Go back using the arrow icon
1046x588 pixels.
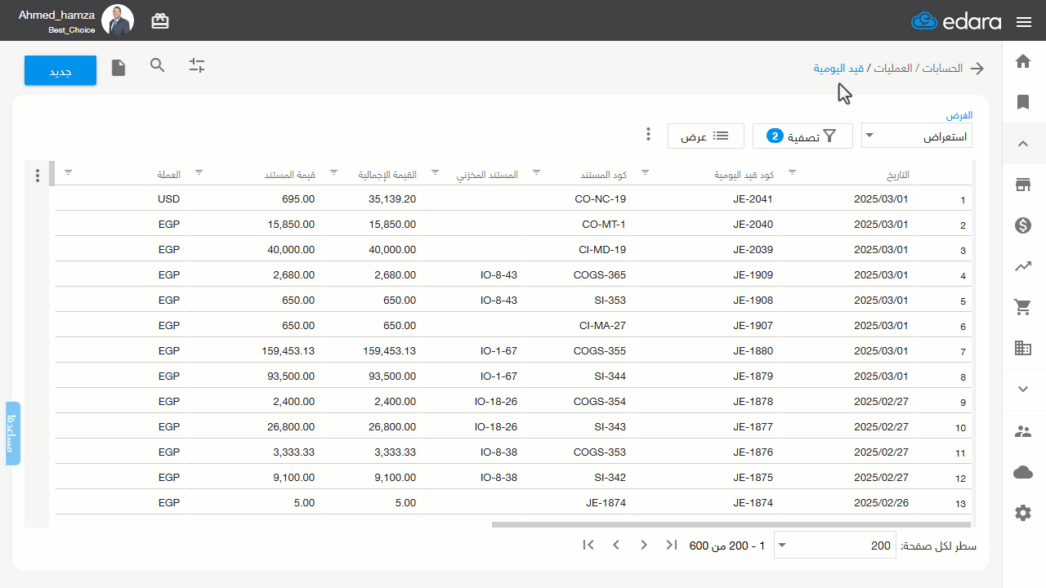977,69
